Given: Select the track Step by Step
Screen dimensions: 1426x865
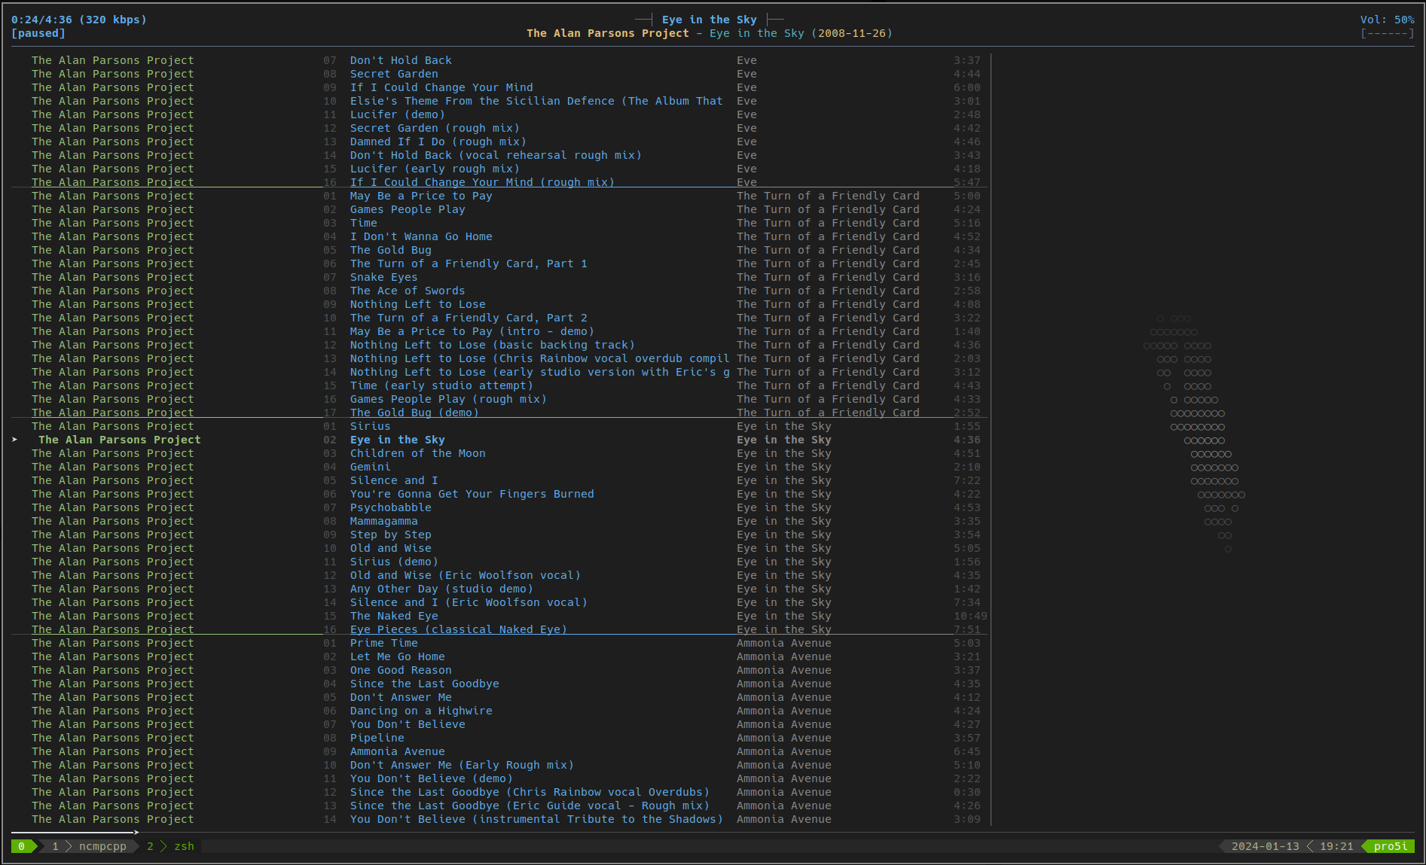Looking at the screenshot, I should point(390,535).
